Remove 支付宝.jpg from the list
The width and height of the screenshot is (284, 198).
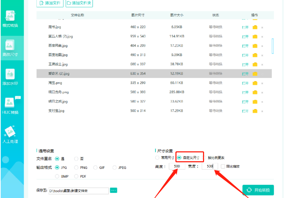[262, 111]
